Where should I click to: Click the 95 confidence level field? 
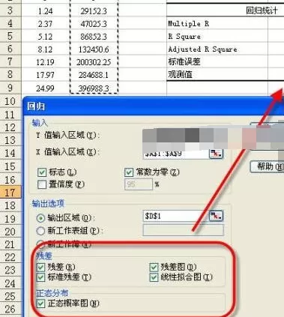[139, 184]
